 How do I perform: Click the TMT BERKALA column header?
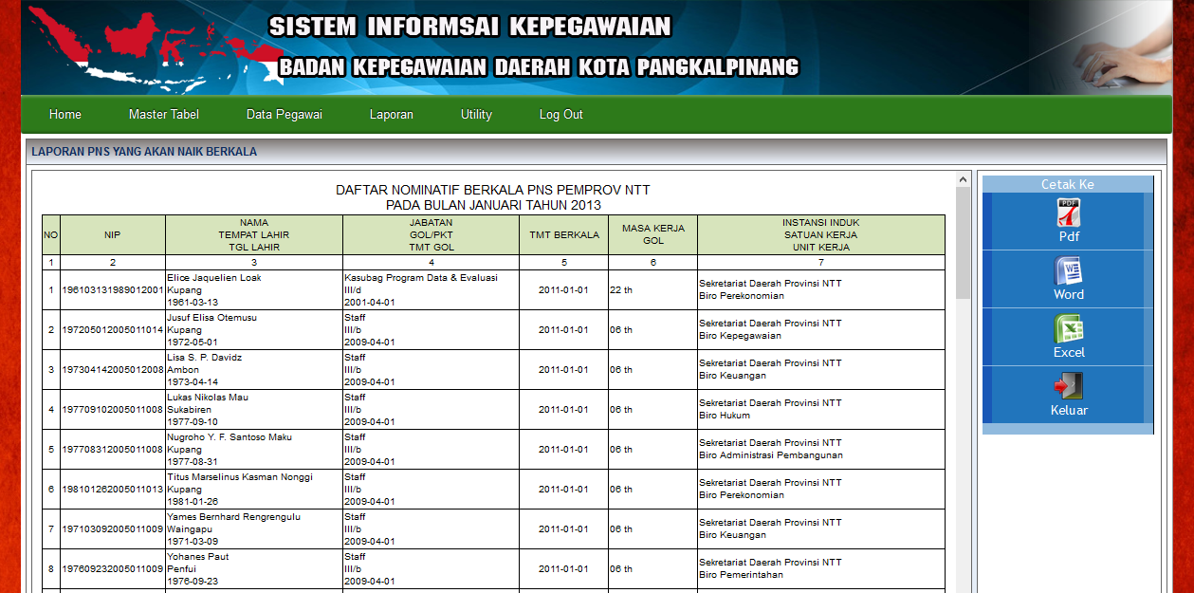(563, 234)
